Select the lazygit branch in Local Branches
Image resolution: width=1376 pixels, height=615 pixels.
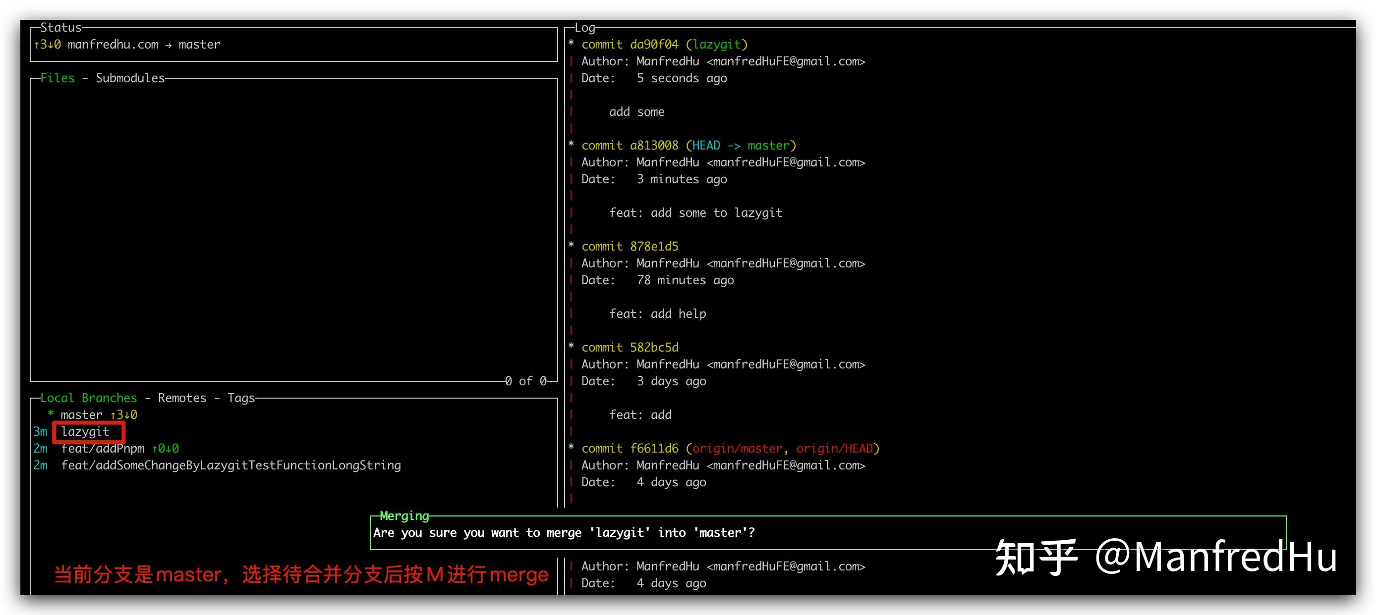(x=85, y=431)
